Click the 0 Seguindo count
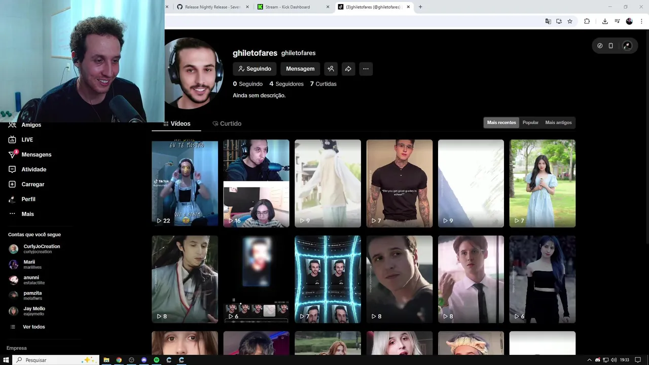The height and width of the screenshot is (365, 649). [248, 84]
